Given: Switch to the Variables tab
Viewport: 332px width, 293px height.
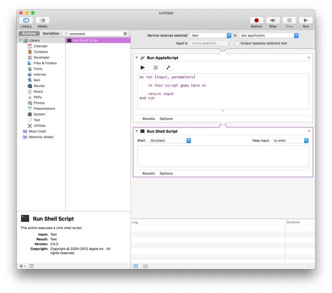Looking at the screenshot, I should pyautogui.click(x=51, y=34).
